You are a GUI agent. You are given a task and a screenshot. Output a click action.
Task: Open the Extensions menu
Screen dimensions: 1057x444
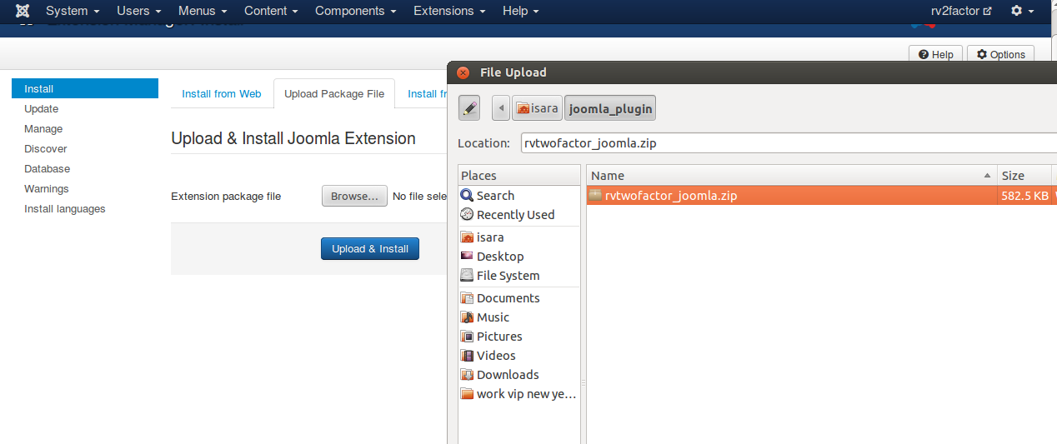point(449,11)
